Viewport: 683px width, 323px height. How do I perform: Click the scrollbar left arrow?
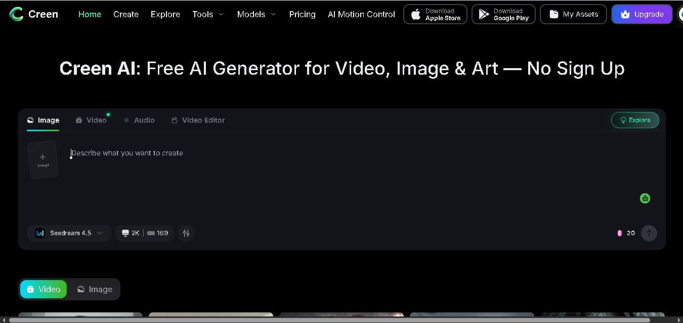point(4,319)
